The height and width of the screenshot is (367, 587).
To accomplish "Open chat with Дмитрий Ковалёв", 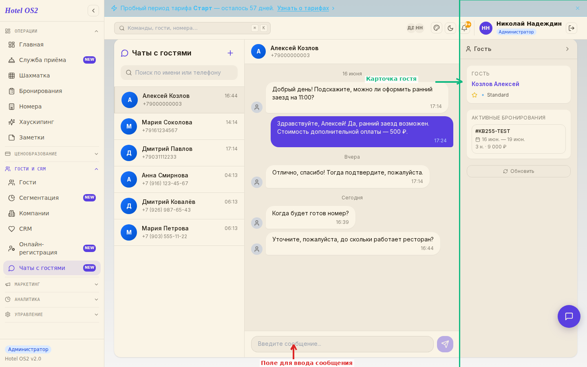I will (179, 206).
